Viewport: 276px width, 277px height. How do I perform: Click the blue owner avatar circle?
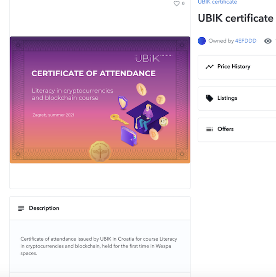pos(201,41)
